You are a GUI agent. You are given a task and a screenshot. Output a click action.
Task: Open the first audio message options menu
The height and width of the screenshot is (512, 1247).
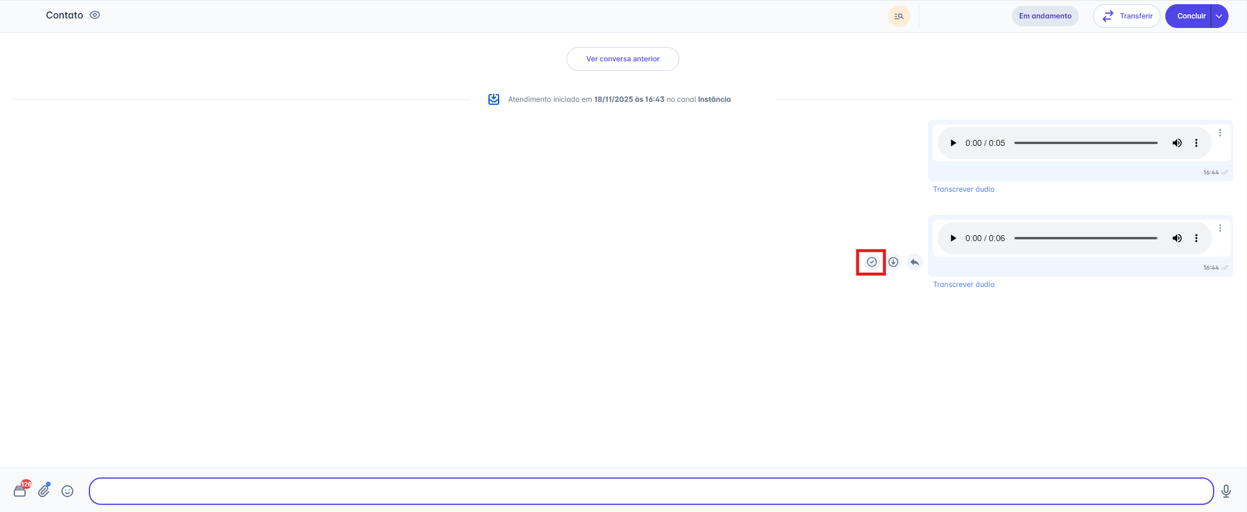[x=1220, y=133]
